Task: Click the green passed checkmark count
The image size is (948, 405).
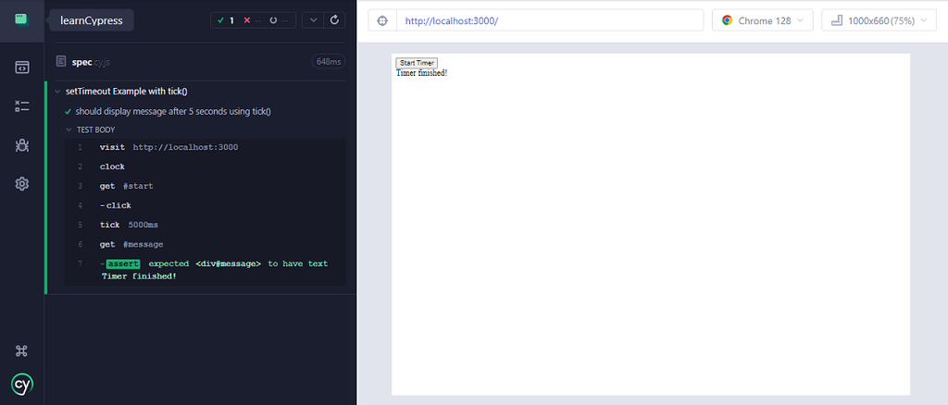Action: pyautogui.click(x=226, y=20)
